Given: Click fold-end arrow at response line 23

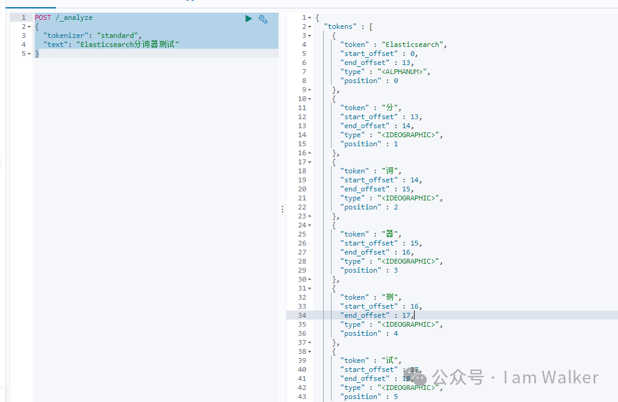Looking at the screenshot, I should tap(310, 217).
